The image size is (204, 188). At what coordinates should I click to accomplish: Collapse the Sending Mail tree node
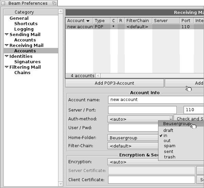(7, 35)
